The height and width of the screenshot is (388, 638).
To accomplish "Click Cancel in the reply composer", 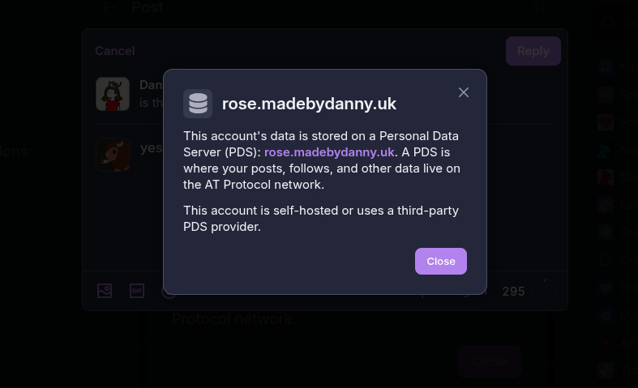I will coord(114,50).
